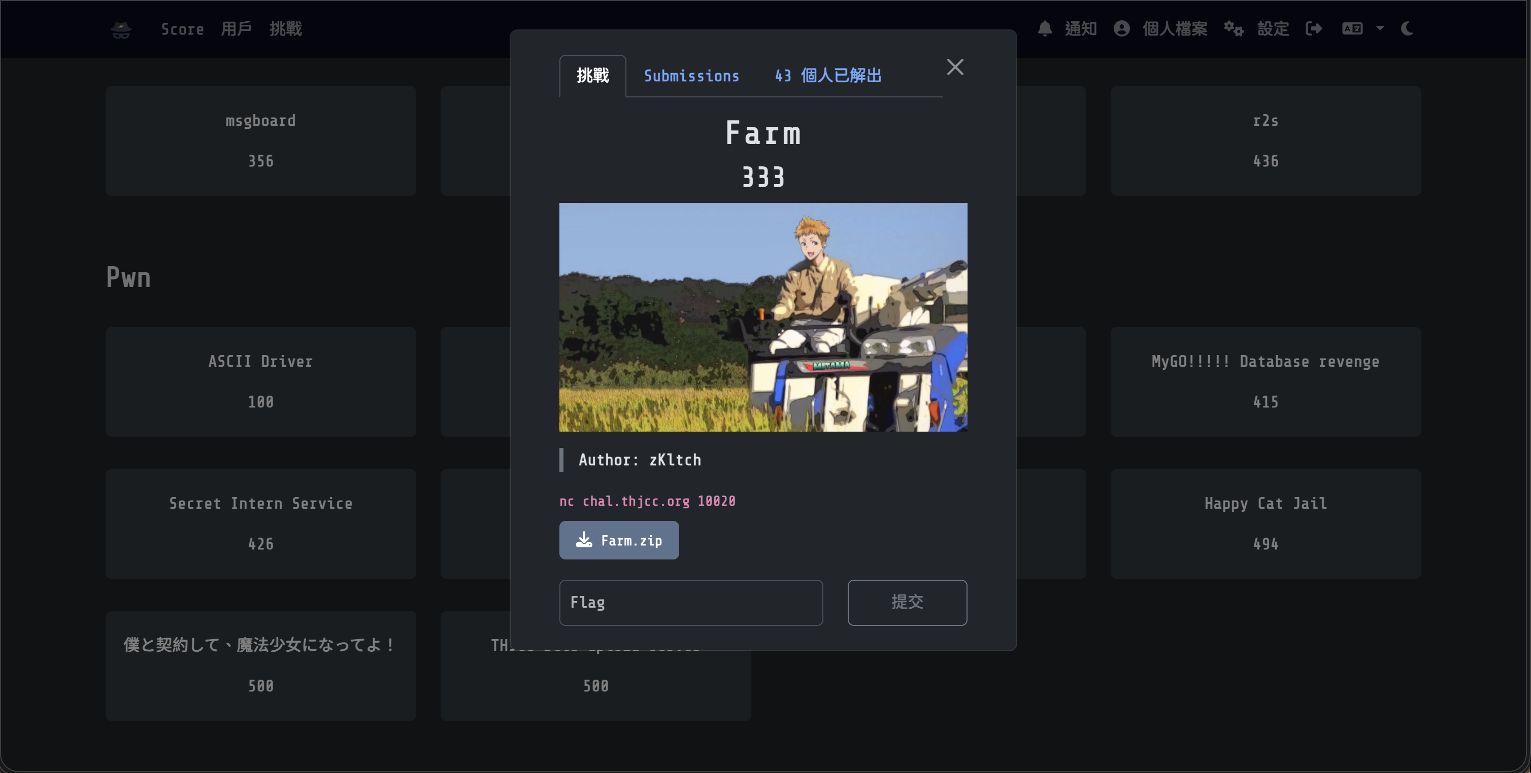Viewport: 1531px width, 773px height.
Task: Open the msgboard challenge card
Action: pos(260,140)
